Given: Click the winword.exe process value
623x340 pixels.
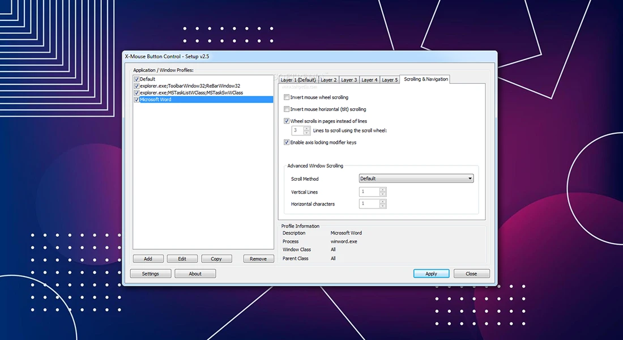Looking at the screenshot, I should pos(344,241).
